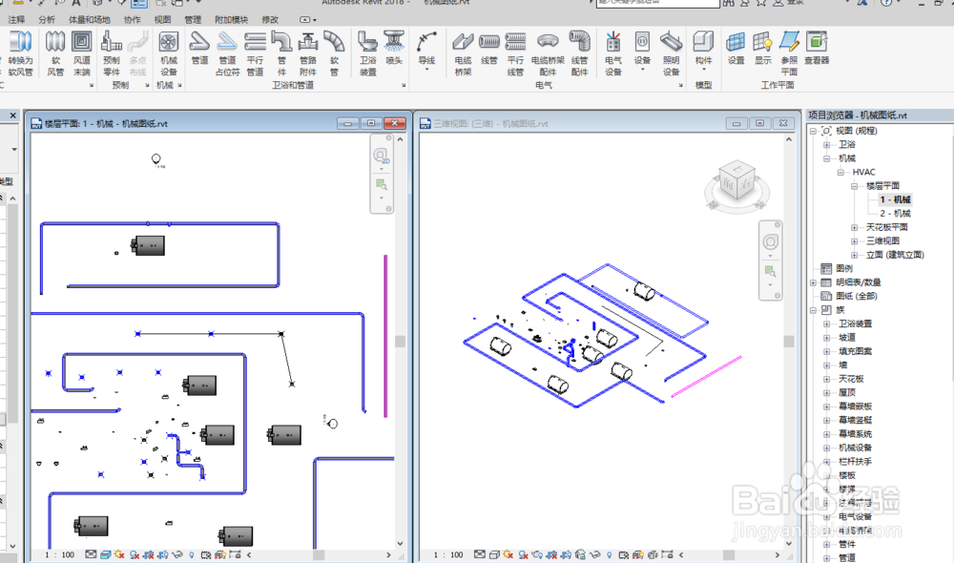
Task: Select the 平行管道 parallel pipes tool
Action: pyautogui.click(x=255, y=53)
